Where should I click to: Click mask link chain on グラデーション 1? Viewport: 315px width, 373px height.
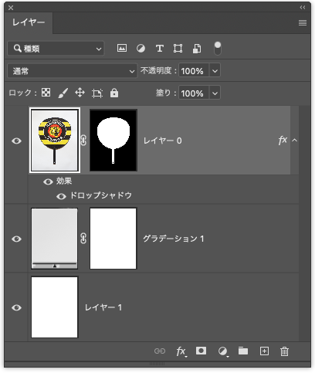click(83, 239)
